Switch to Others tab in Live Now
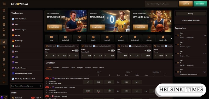 pyautogui.click(x=102, y=68)
